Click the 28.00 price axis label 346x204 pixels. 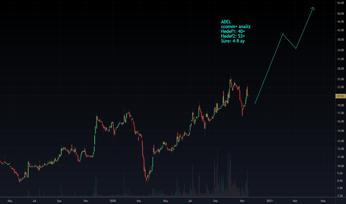click(x=340, y=69)
